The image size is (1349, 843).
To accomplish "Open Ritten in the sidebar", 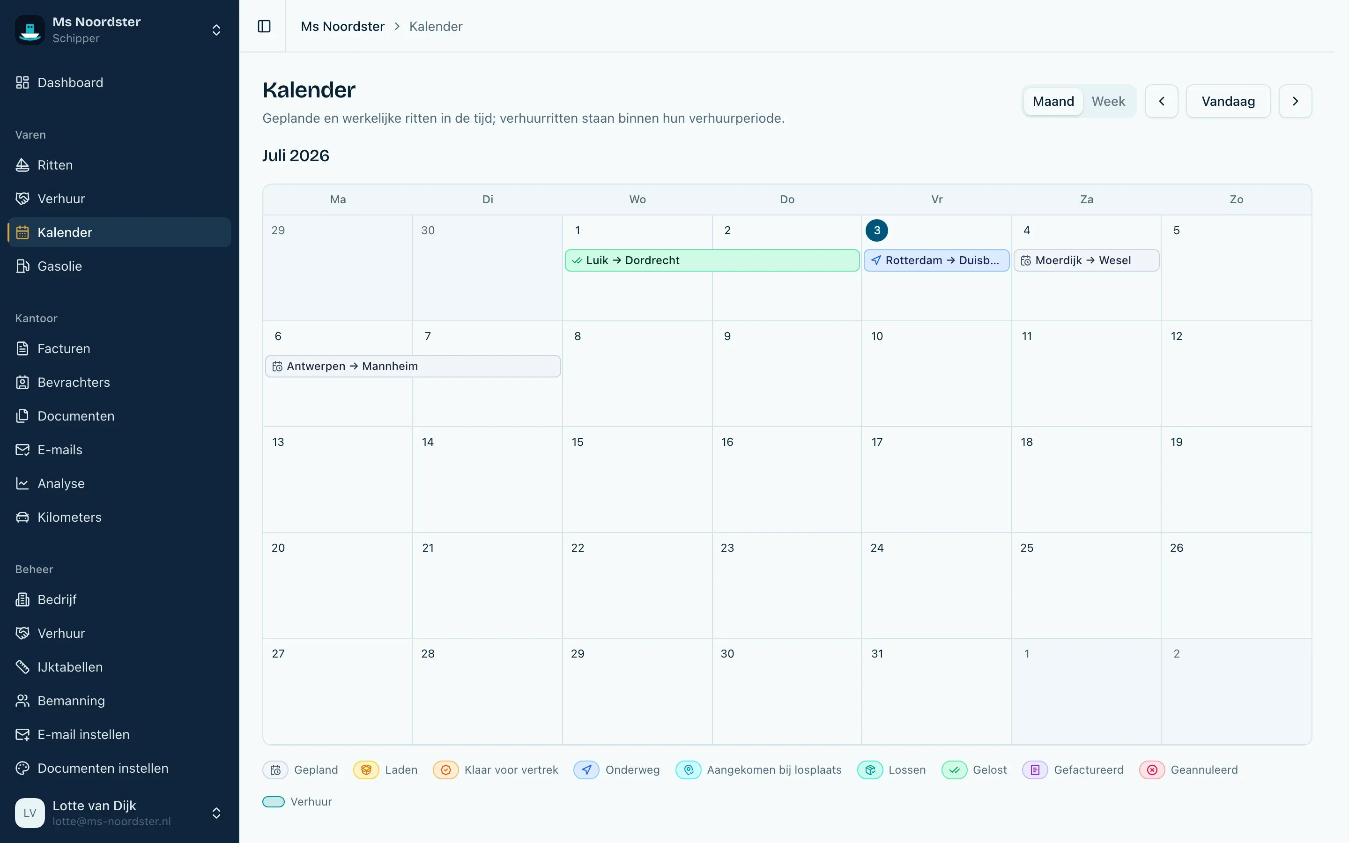I will click(x=119, y=165).
